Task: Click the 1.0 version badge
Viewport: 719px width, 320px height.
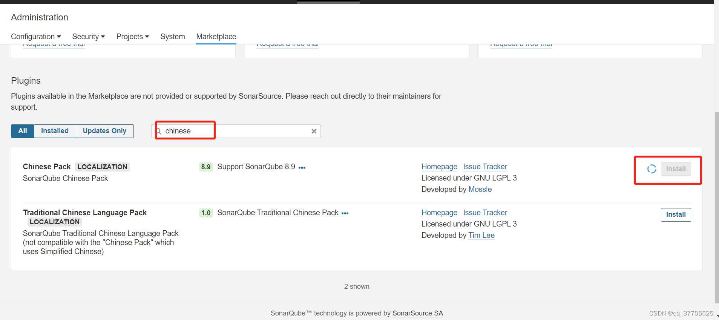Action: (x=206, y=213)
